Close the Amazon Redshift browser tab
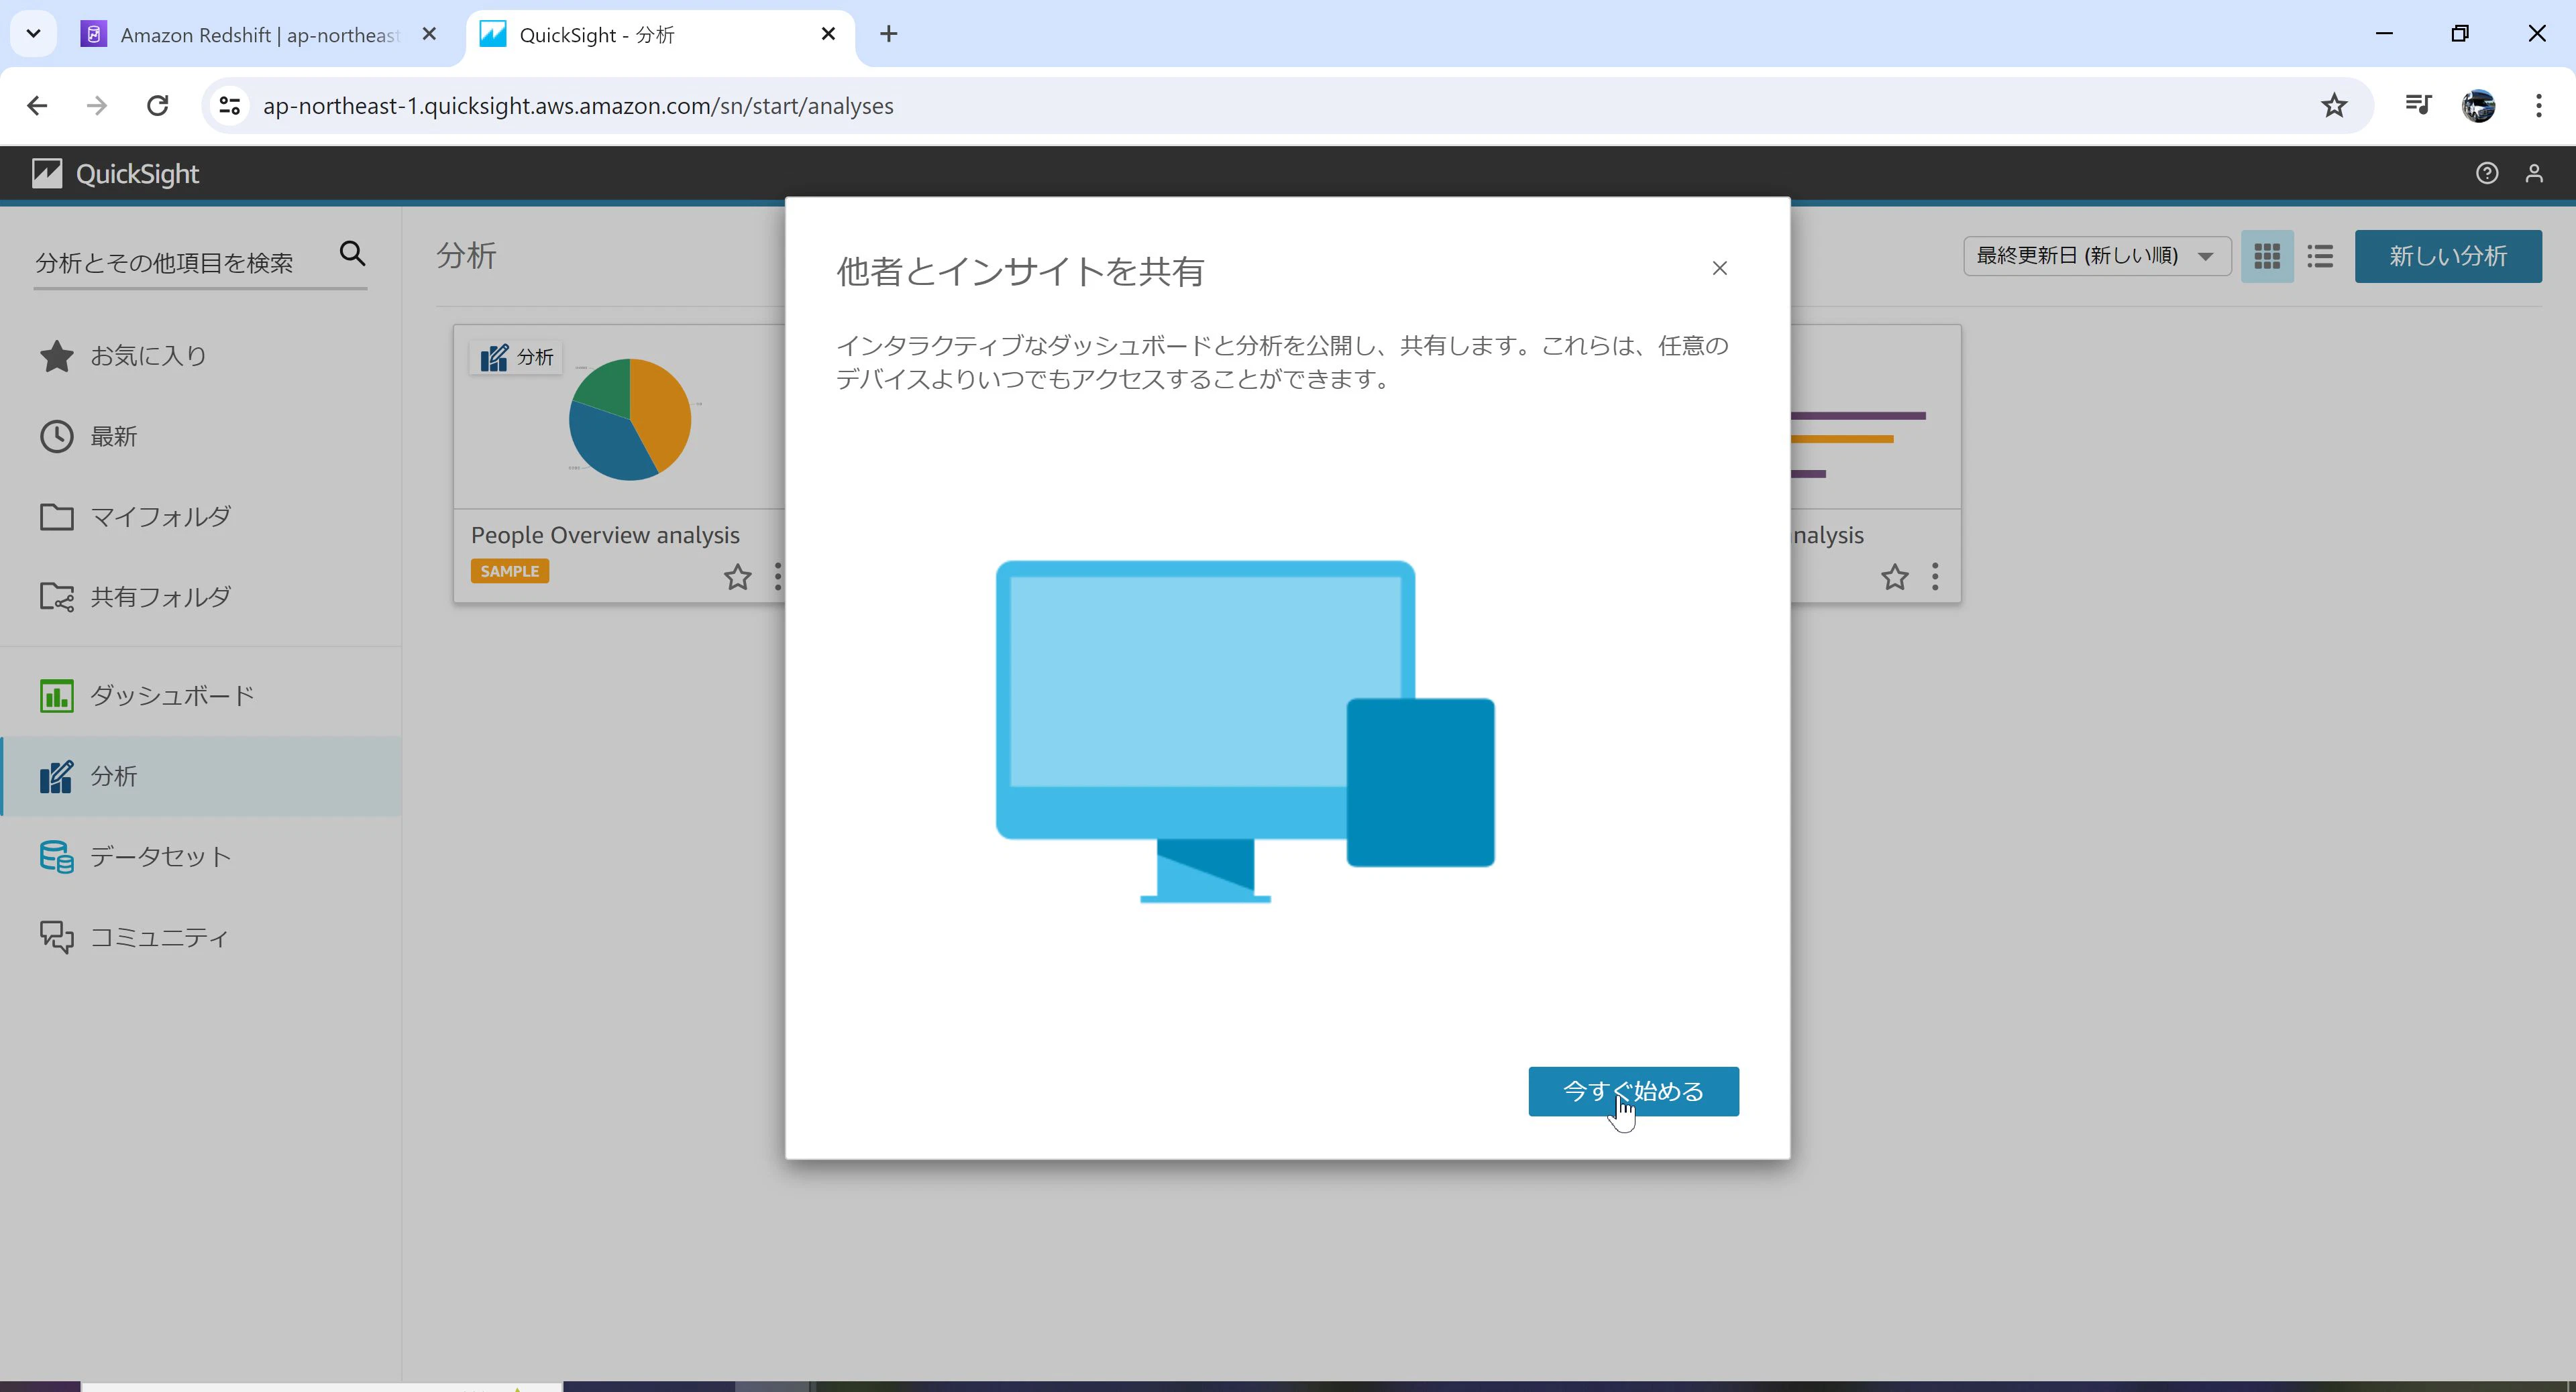 click(429, 34)
